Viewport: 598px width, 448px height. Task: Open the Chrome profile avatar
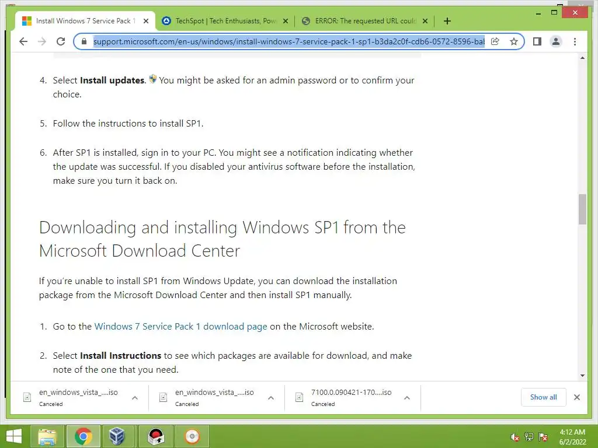point(556,41)
